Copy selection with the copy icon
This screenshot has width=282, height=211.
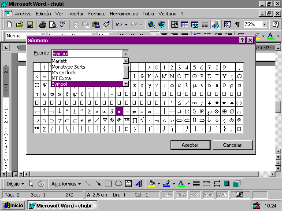(86, 25)
